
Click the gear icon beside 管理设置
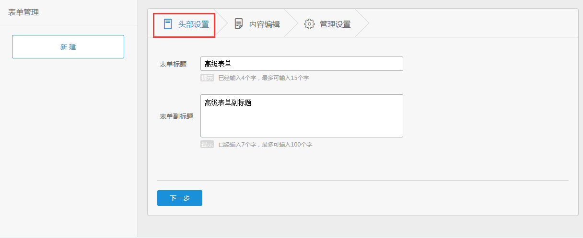(309, 24)
